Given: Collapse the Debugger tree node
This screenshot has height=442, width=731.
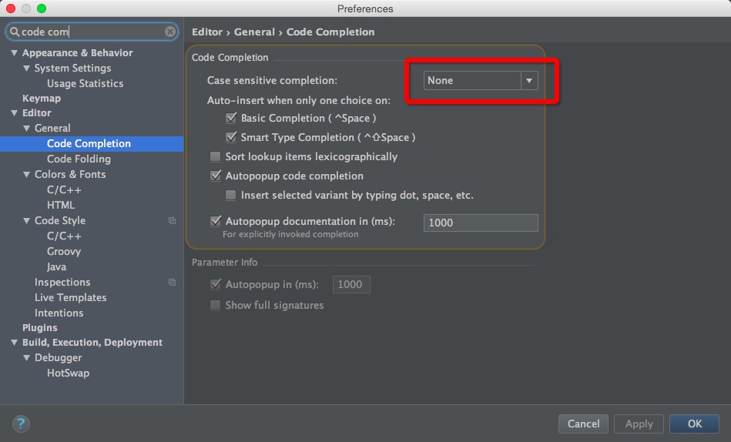Looking at the screenshot, I should pos(27,358).
